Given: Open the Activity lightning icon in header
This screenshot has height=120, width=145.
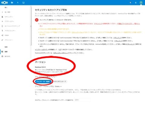Looking at the screenshot, I should (18, 3).
